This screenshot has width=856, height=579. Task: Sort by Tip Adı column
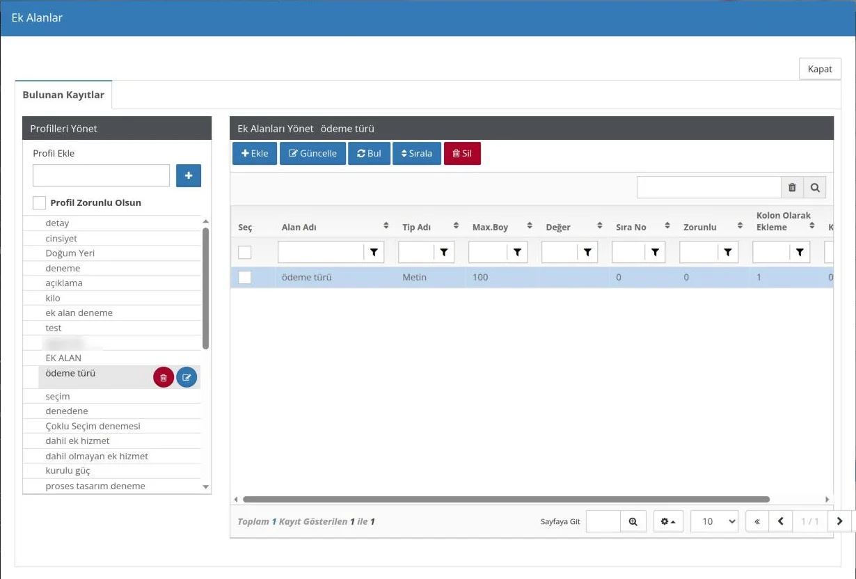(x=457, y=226)
